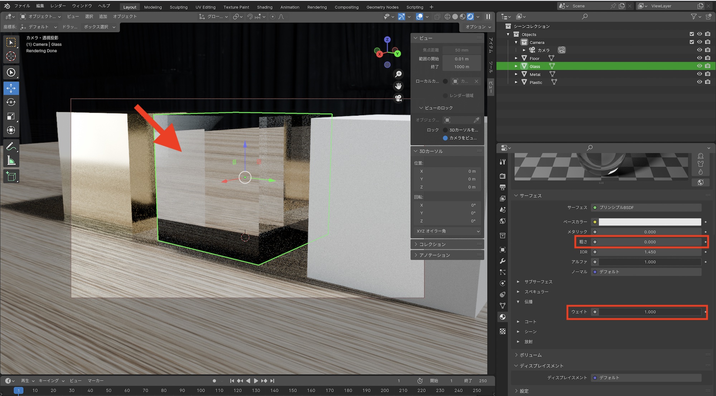Select the Move tool in toolbar
Viewport: 716px width, 396px height.
11,88
